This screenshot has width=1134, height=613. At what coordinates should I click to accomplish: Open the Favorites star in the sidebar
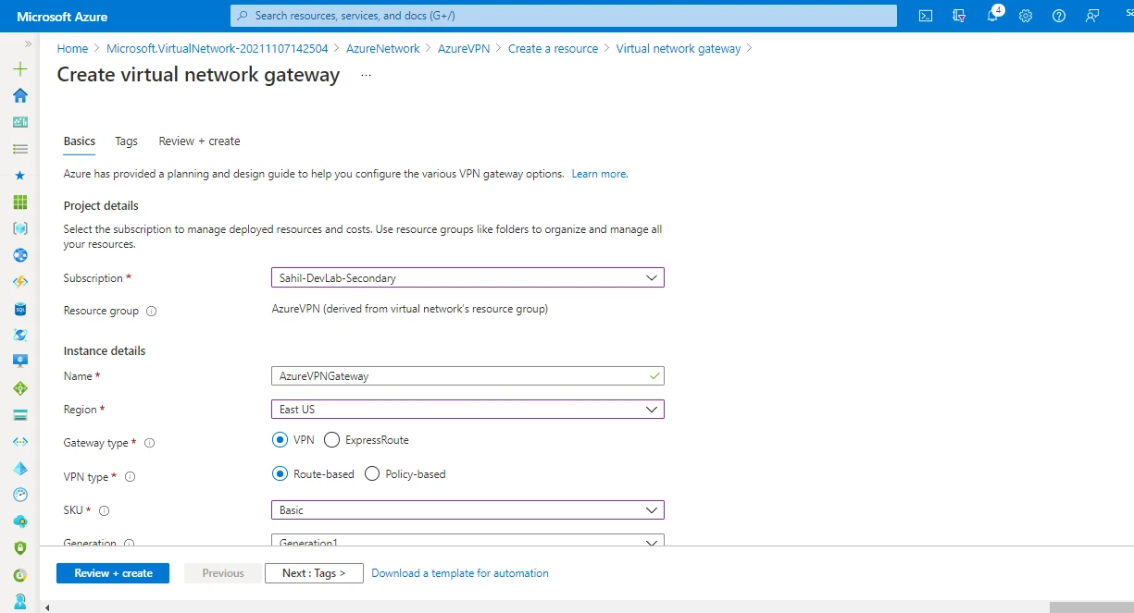click(x=19, y=175)
